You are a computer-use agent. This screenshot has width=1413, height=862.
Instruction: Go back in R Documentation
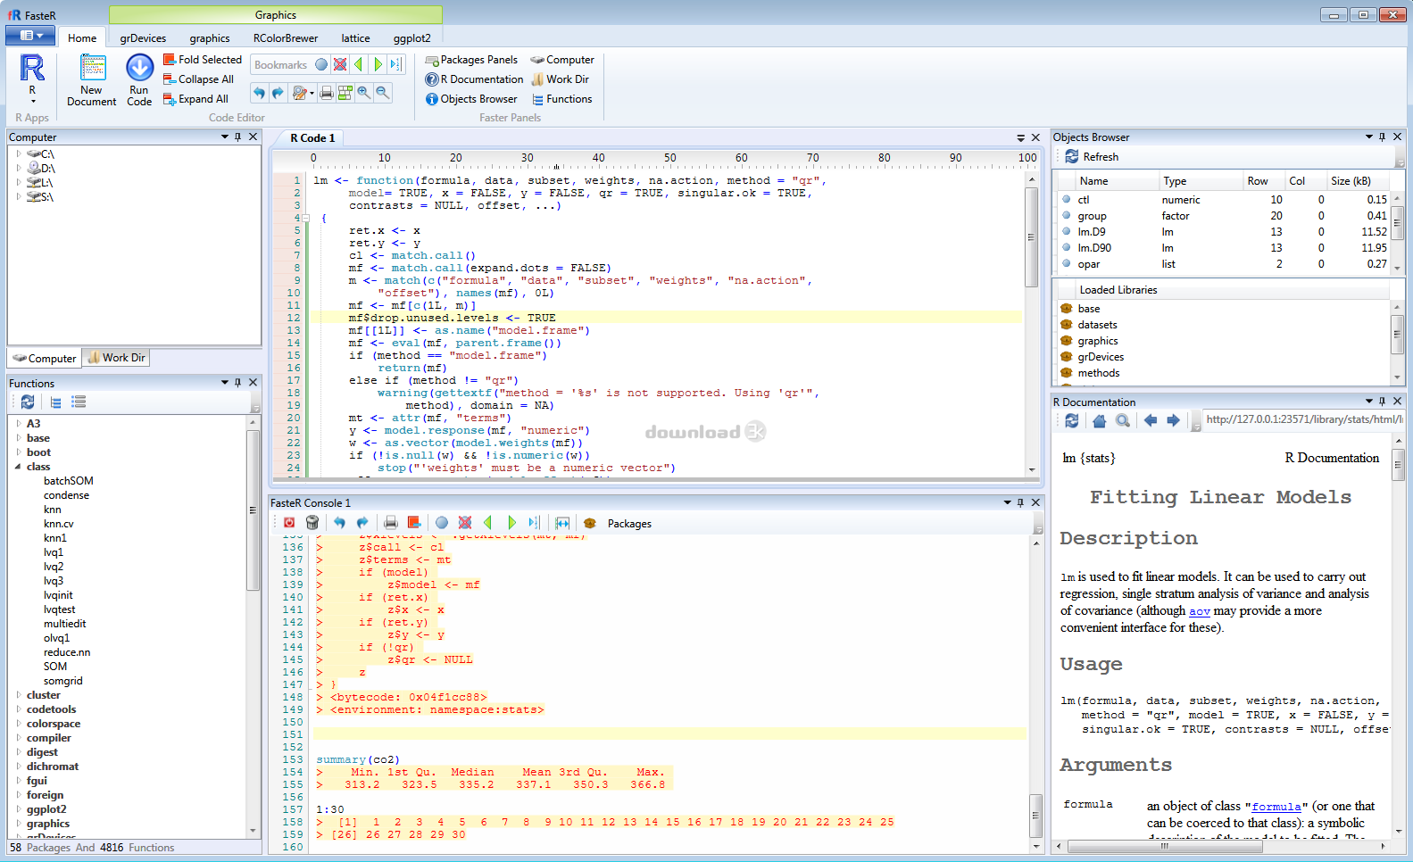point(1151,420)
